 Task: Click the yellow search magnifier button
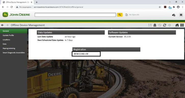click(120, 15)
